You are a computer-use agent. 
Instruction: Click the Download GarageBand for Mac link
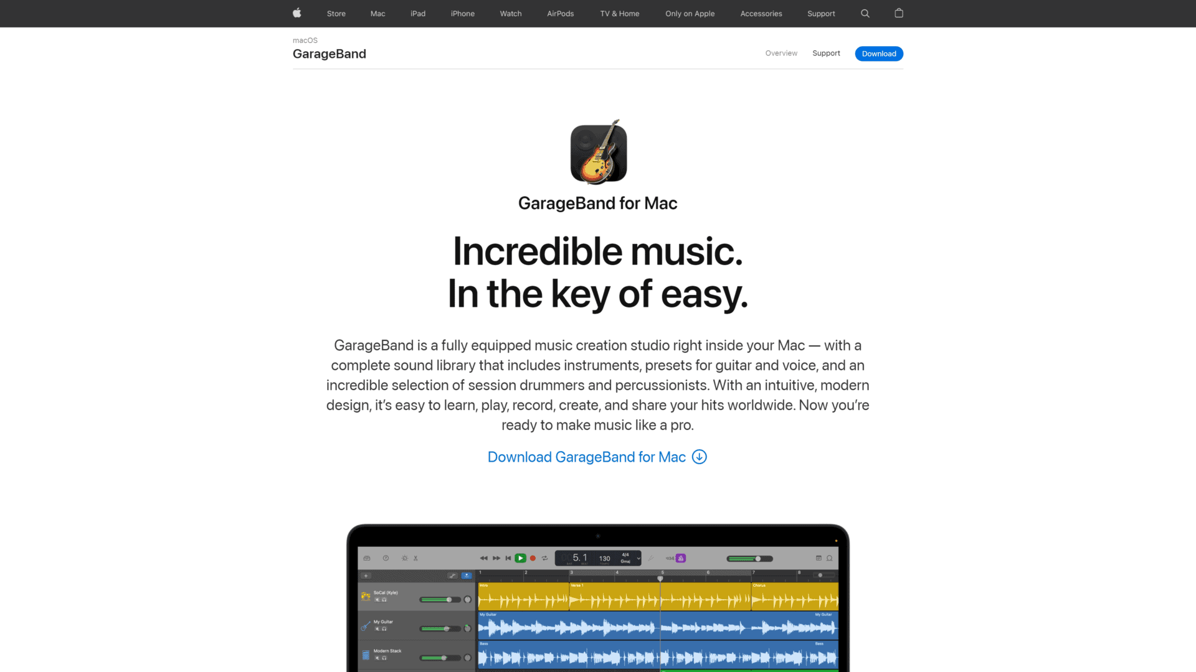(x=597, y=457)
